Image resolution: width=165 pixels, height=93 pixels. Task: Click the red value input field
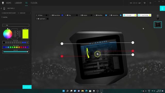[17, 32]
